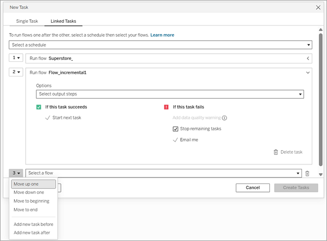Click the vertical scrollbar thumb
Image resolution: width=327 pixels, height=241 pixels.
pyautogui.click(x=320, y=100)
